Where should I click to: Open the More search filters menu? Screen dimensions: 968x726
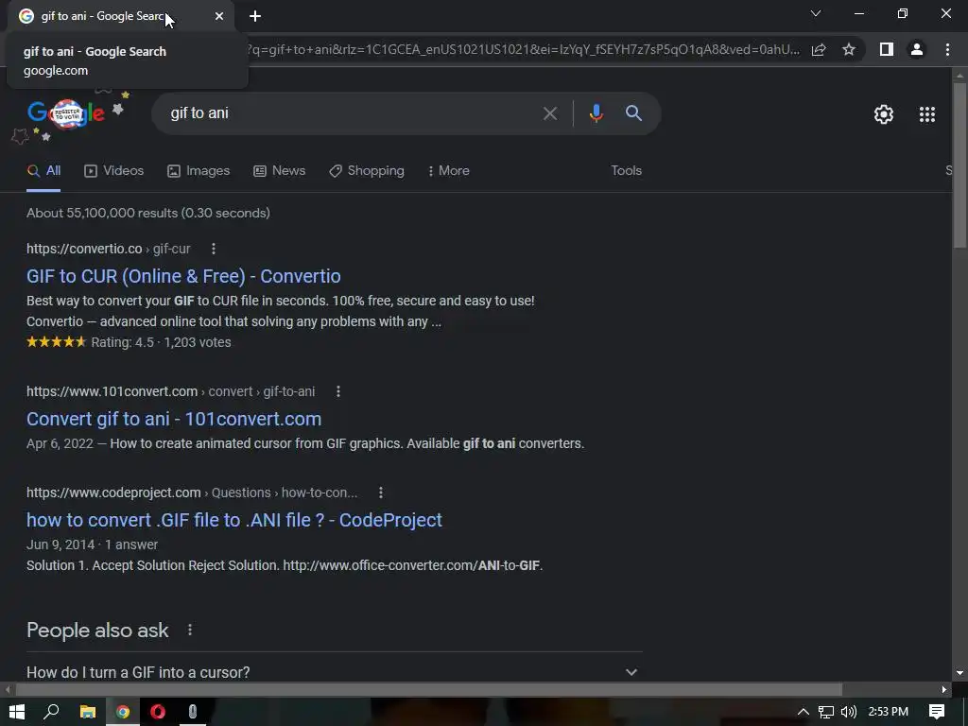point(449,171)
